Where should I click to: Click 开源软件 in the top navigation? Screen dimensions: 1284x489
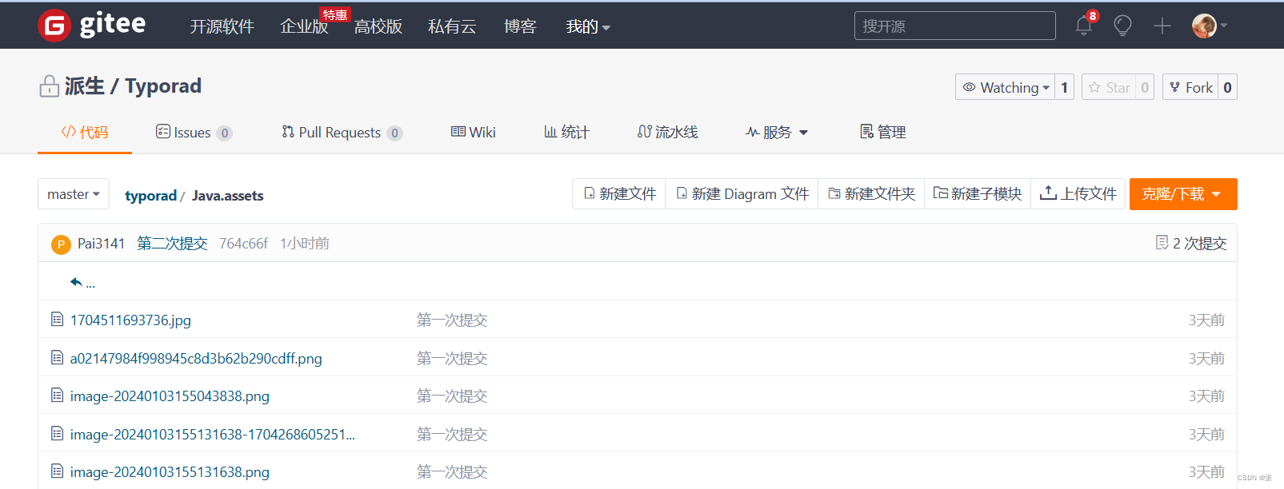(x=222, y=26)
